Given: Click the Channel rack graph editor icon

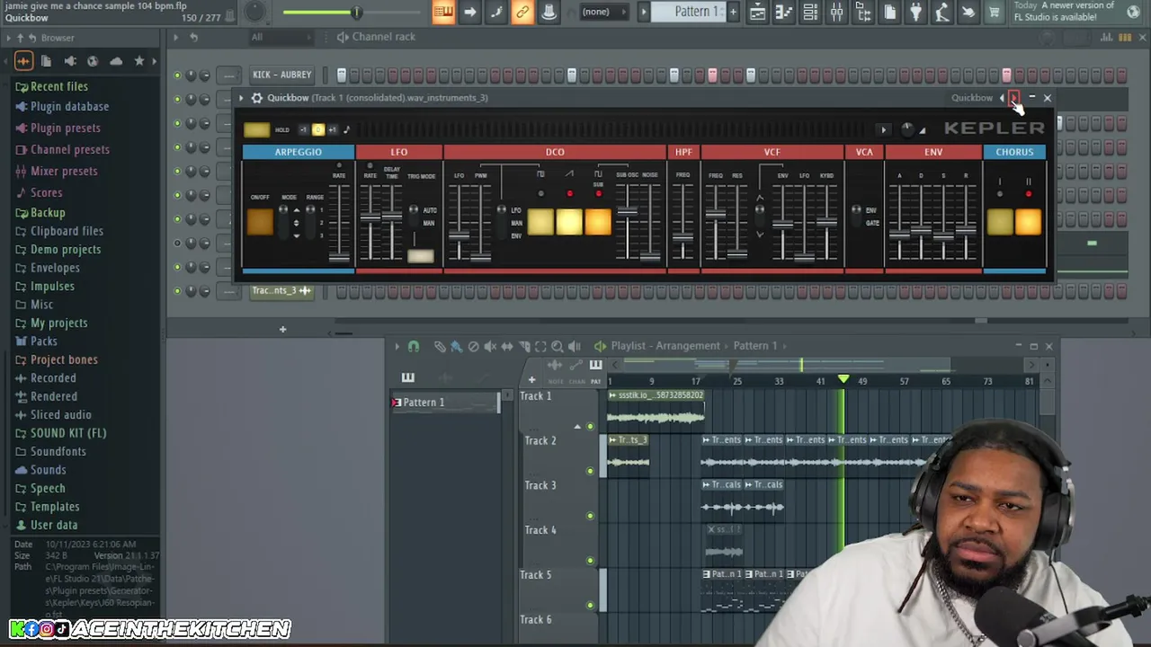Looking at the screenshot, I should point(1107,37).
